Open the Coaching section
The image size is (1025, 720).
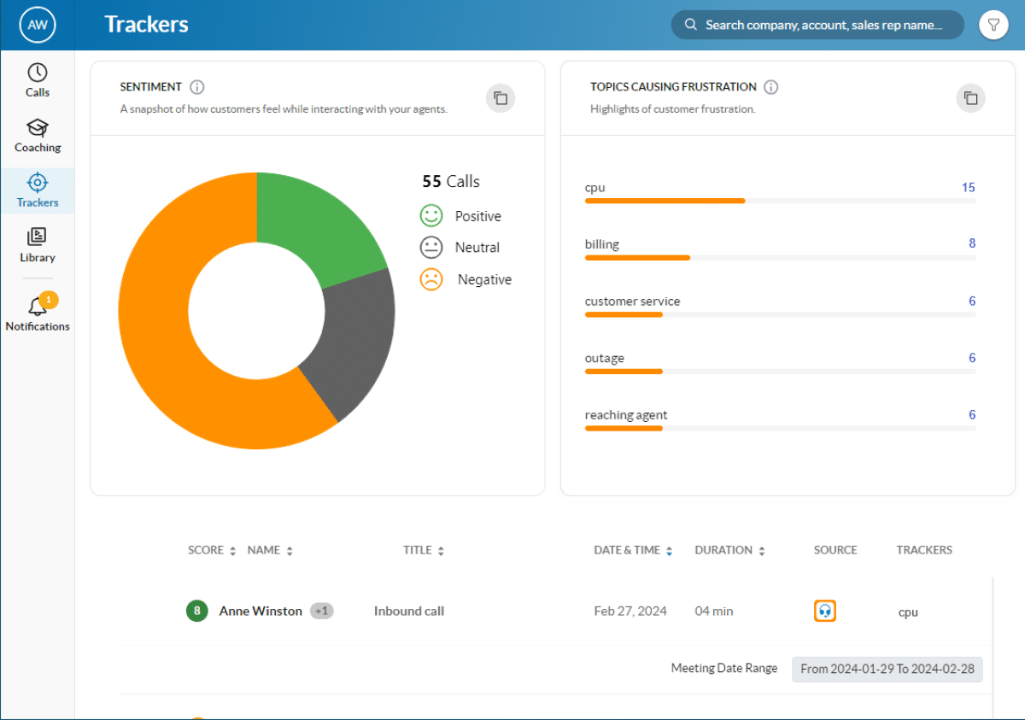pos(38,136)
